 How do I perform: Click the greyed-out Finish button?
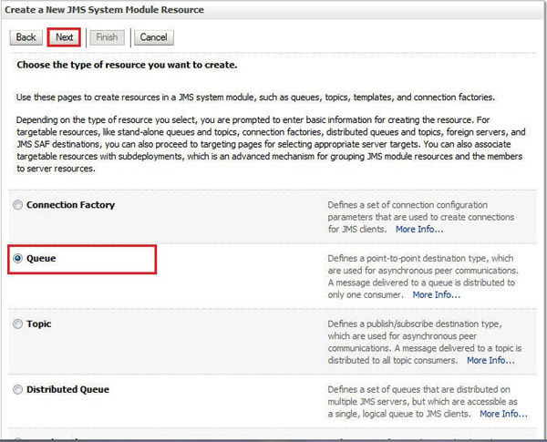107,37
